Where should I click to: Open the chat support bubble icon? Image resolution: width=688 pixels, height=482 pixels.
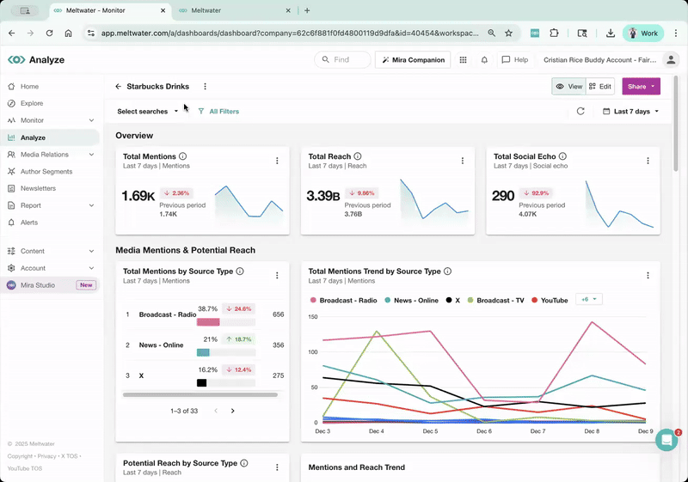[666, 440]
